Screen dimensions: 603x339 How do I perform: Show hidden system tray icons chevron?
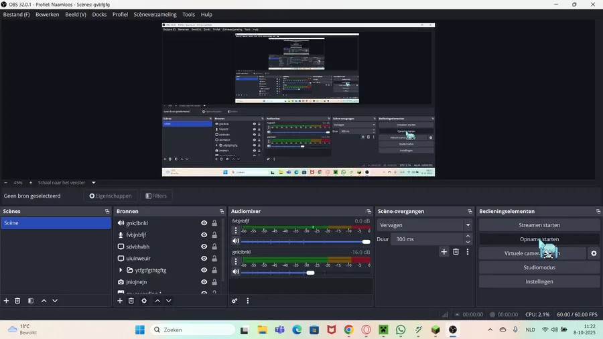(x=490, y=330)
